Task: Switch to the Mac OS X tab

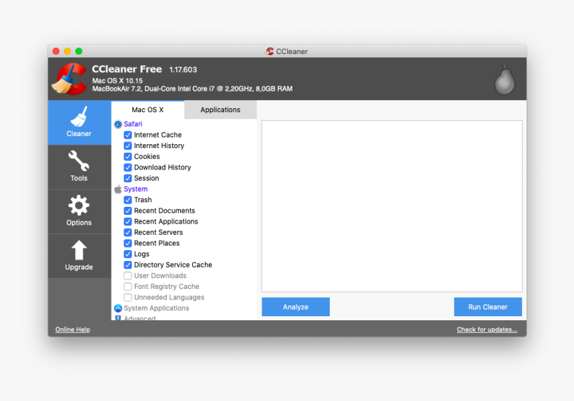Action: [148, 110]
